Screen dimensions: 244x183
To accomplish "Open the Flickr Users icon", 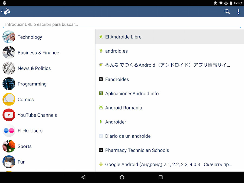I will pyautogui.click(x=9, y=131).
